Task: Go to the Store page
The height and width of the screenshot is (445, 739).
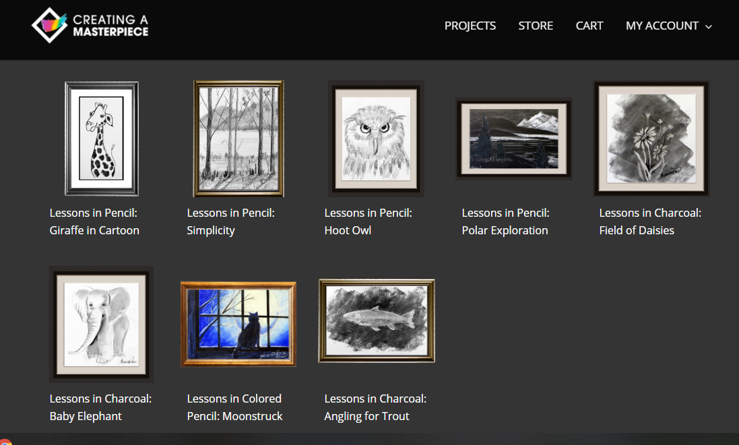Action: click(536, 26)
